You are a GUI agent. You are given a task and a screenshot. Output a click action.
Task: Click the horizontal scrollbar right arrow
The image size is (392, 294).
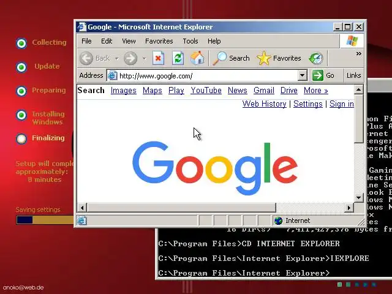coord(349,208)
